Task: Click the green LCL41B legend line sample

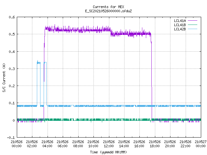Action: (192, 25)
